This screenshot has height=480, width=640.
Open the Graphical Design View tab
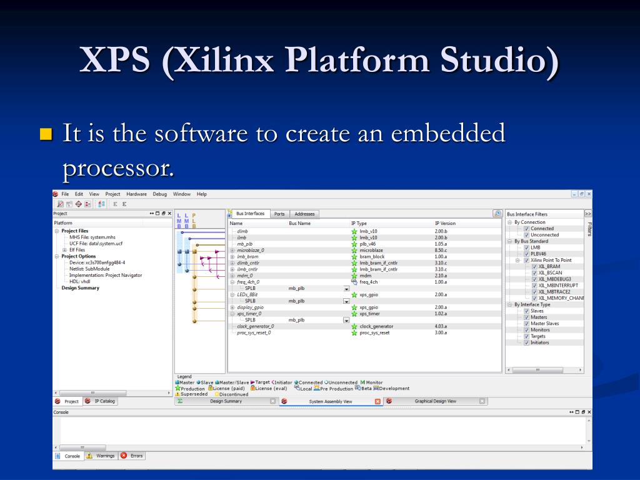435,401
